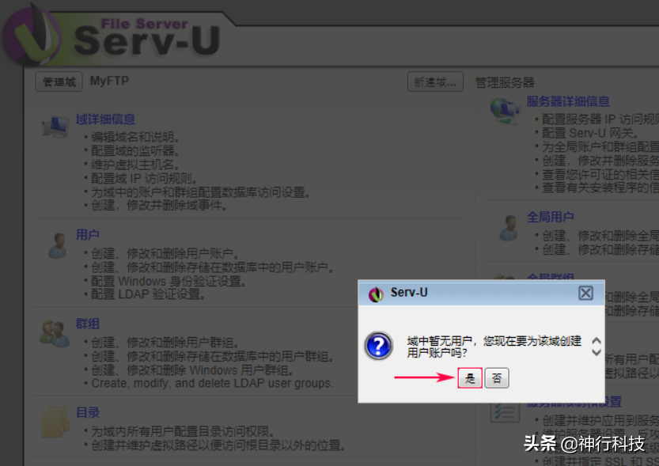This screenshot has width=659, height=466.
Task: Click the 新建域... button
Action: coord(435,81)
